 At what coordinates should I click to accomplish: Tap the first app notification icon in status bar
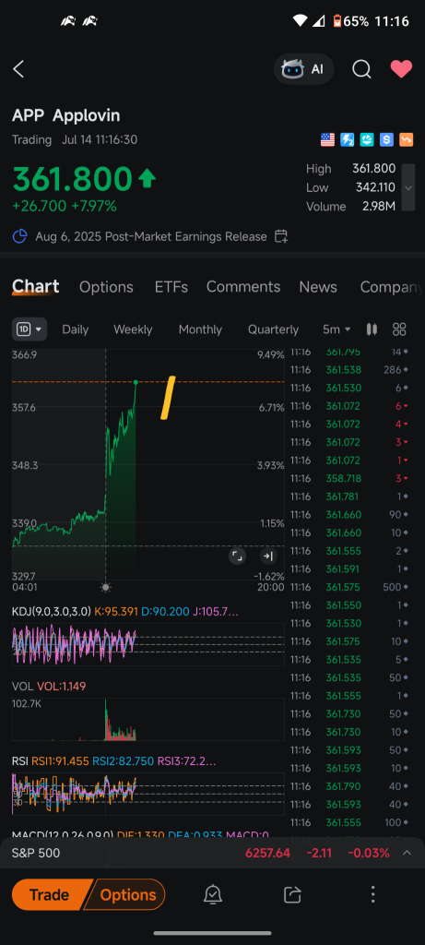click(x=67, y=21)
